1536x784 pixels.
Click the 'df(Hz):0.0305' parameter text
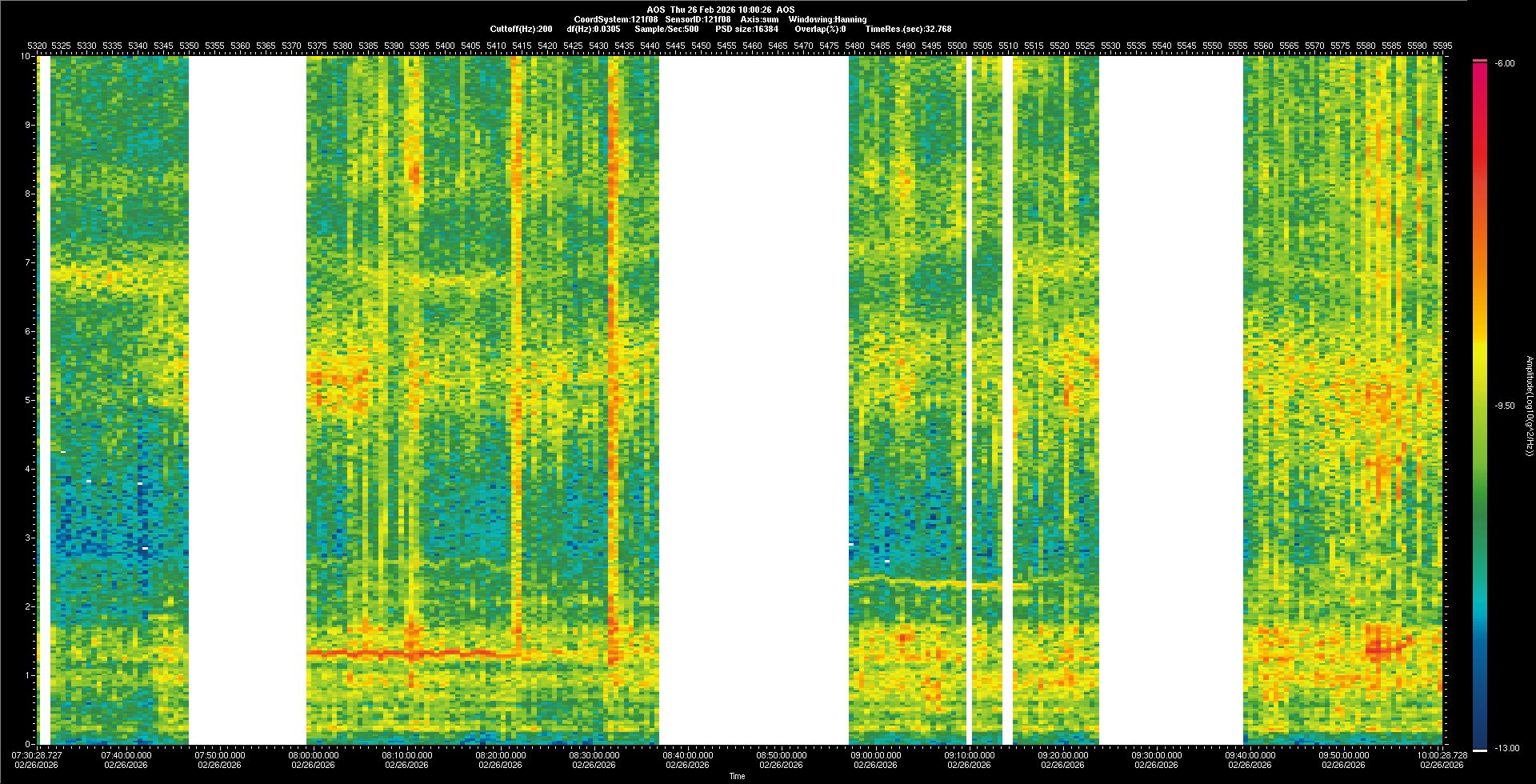click(593, 29)
